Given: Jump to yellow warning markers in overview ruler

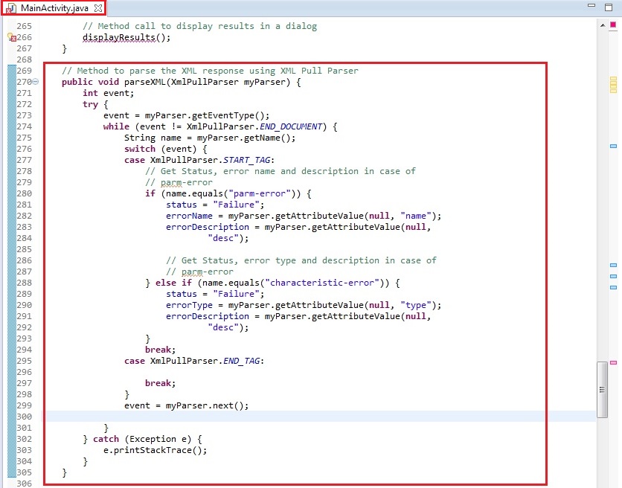Looking at the screenshot, I should pos(614,83).
